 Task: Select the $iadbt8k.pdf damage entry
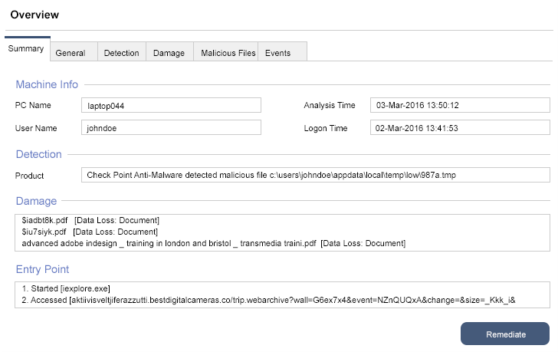tap(90, 220)
